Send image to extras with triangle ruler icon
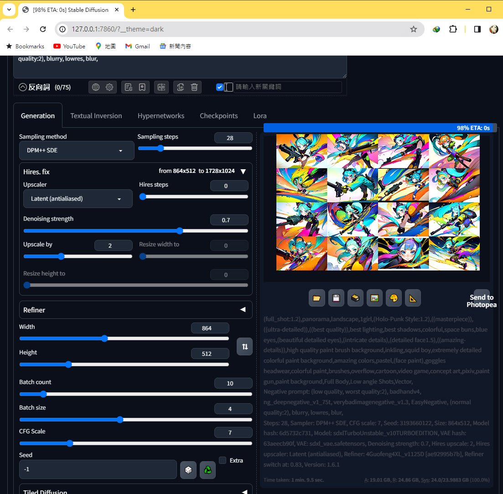The width and height of the screenshot is (503, 494). [x=413, y=298]
